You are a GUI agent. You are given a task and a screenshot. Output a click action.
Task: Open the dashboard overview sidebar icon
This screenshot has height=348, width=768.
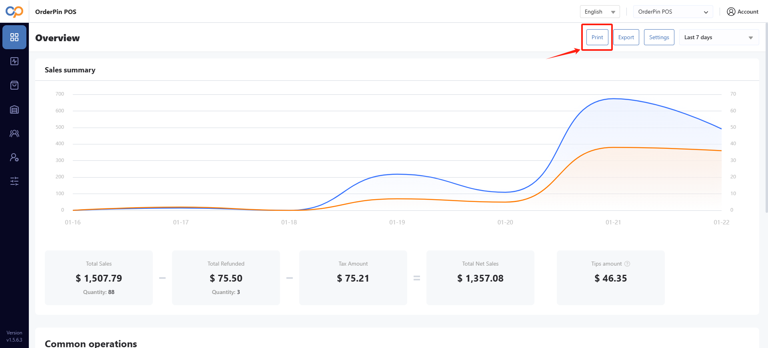pyautogui.click(x=14, y=37)
